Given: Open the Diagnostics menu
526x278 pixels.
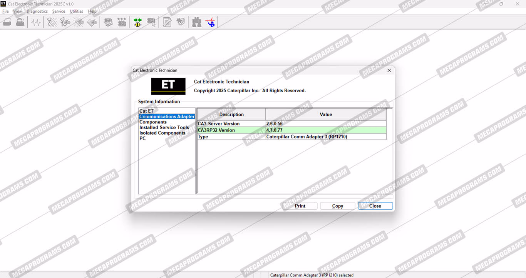Looking at the screenshot, I should pyautogui.click(x=37, y=11).
